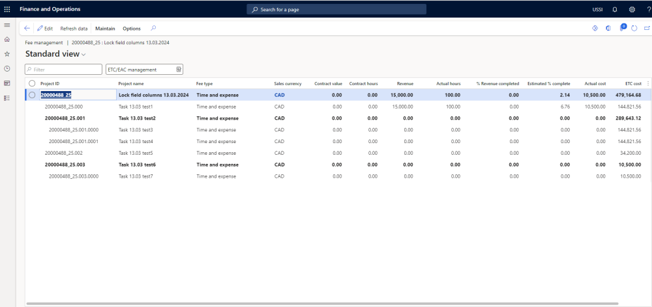Open Favorites star in left sidebar

click(x=7, y=54)
